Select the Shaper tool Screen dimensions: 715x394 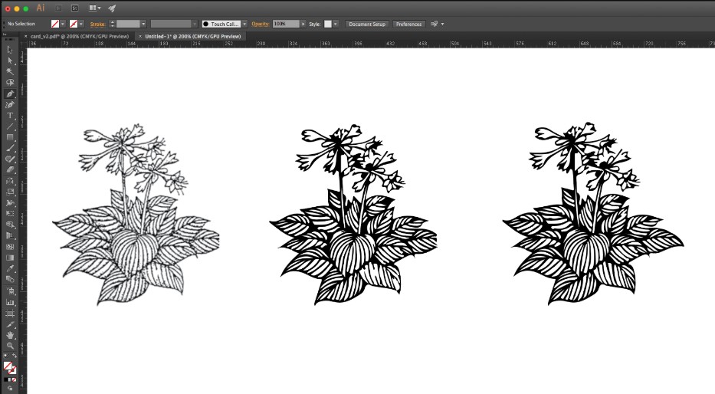(x=10, y=159)
